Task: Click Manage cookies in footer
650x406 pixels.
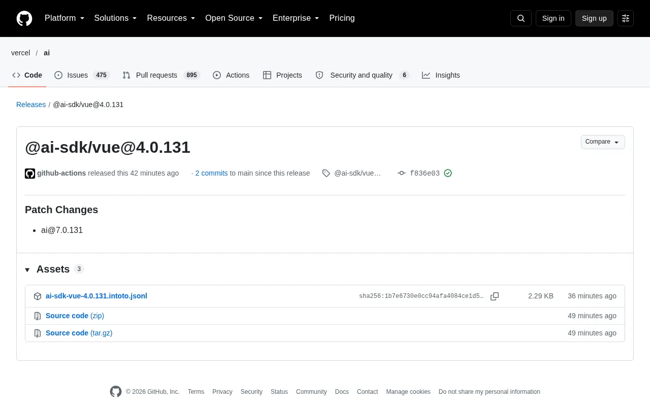Action: [408, 392]
